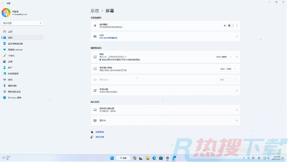This screenshot has height=162, width=288.
Task: Click the Settings gear icon on taskbar
Action: pyautogui.click(x=167, y=158)
